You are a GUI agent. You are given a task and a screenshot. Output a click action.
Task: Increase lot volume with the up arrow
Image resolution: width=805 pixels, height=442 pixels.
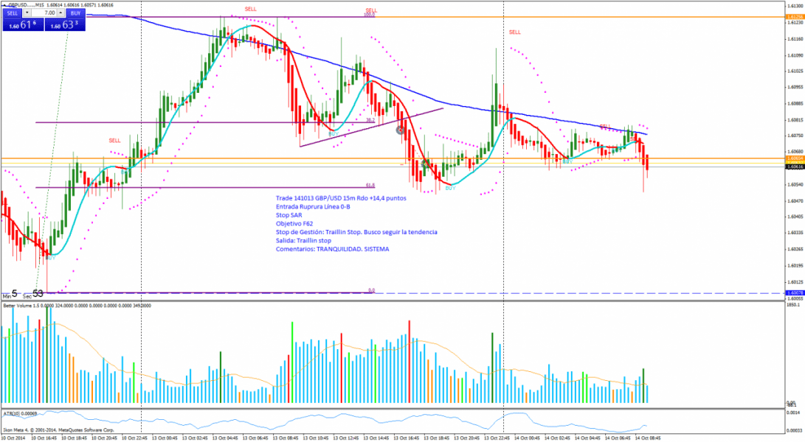pos(61,13)
